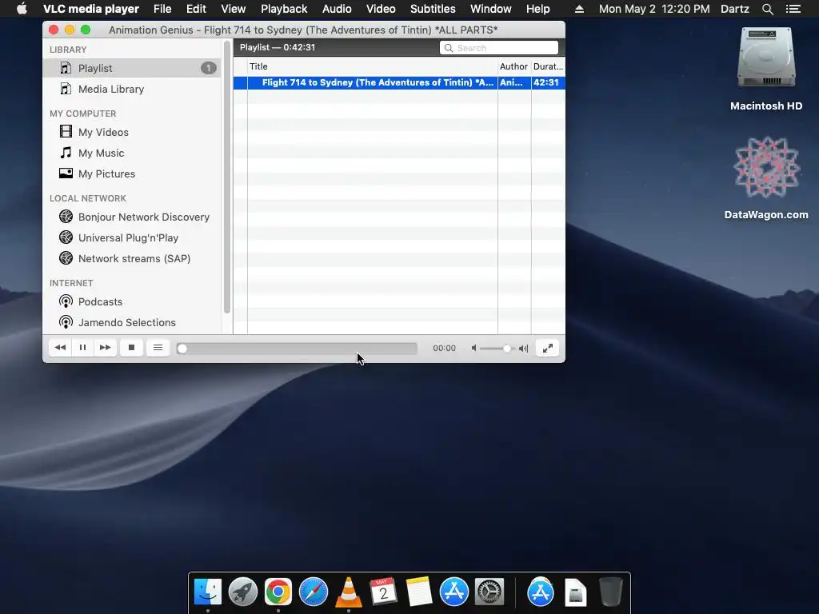Open Podcasts in Internet section

click(x=132, y=301)
